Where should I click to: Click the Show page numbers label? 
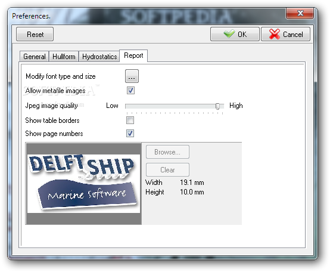click(x=54, y=134)
